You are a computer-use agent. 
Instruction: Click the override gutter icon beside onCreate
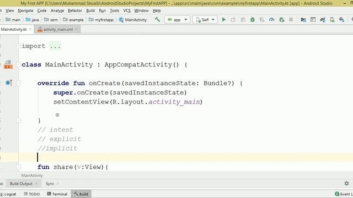(x=9, y=83)
